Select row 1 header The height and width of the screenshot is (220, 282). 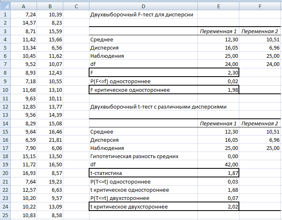point(5,14)
